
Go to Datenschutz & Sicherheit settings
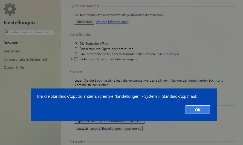click(x=25, y=59)
